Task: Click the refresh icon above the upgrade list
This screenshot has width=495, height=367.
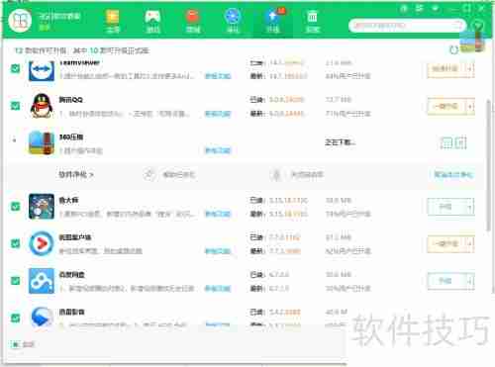Action: [454, 50]
